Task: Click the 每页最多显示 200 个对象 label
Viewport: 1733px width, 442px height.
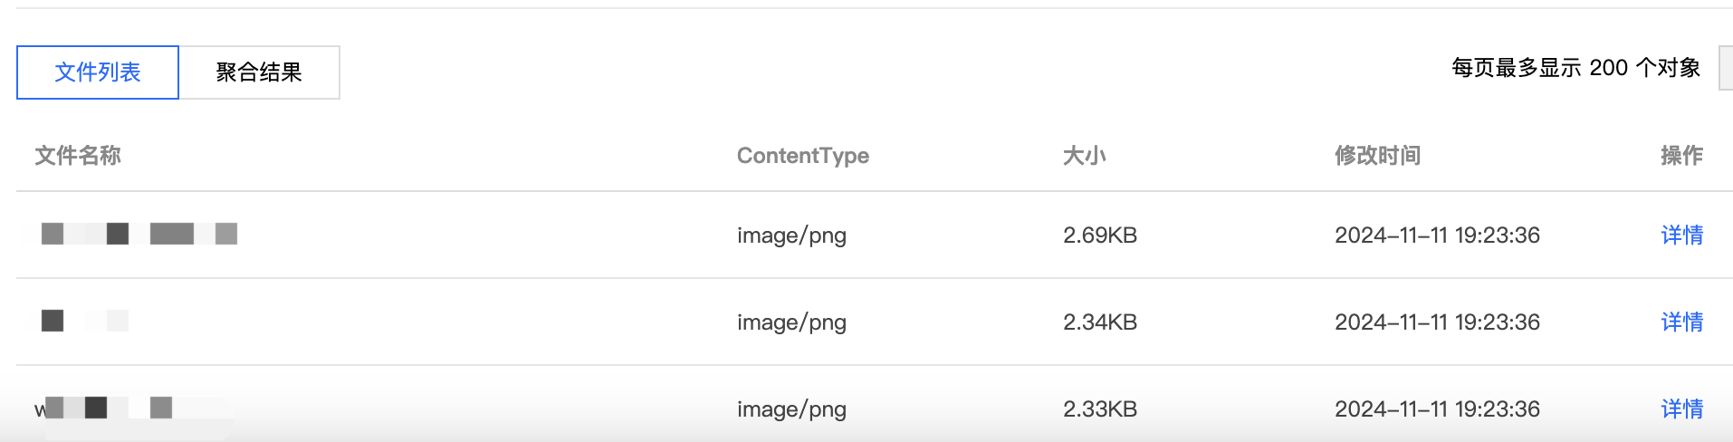Action: click(x=1575, y=68)
